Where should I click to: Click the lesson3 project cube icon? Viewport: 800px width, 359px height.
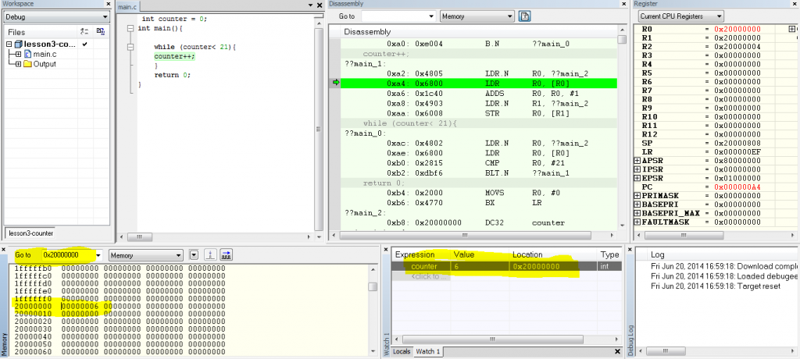[19, 44]
